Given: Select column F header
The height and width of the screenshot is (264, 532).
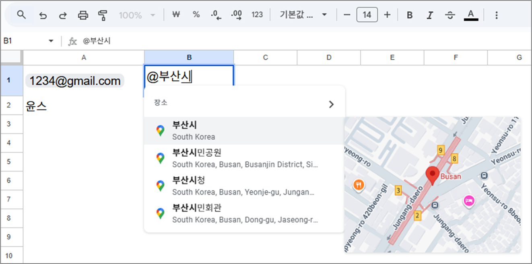Looking at the screenshot, I should (x=456, y=57).
